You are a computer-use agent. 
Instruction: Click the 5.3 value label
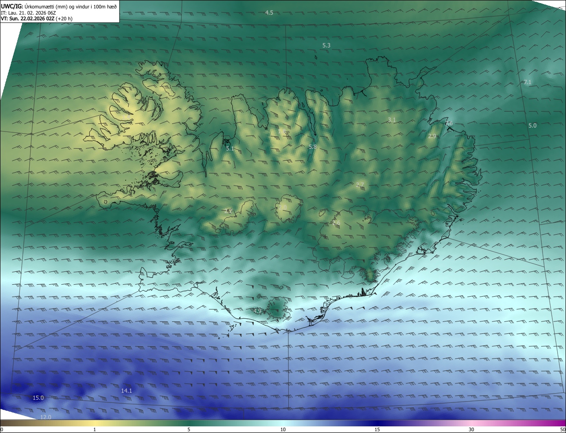326,46
